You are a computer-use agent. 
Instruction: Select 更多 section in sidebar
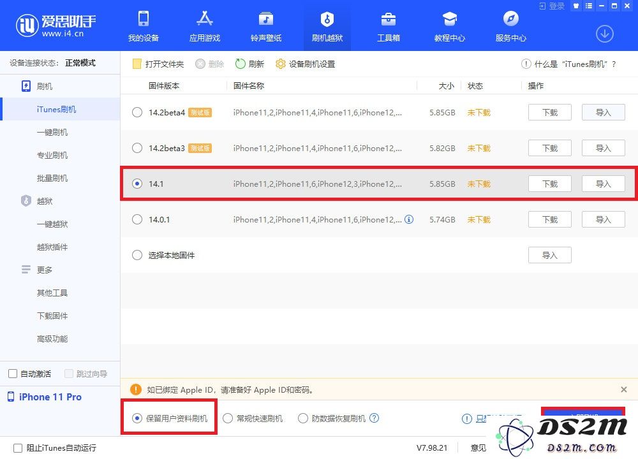click(x=45, y=270)
